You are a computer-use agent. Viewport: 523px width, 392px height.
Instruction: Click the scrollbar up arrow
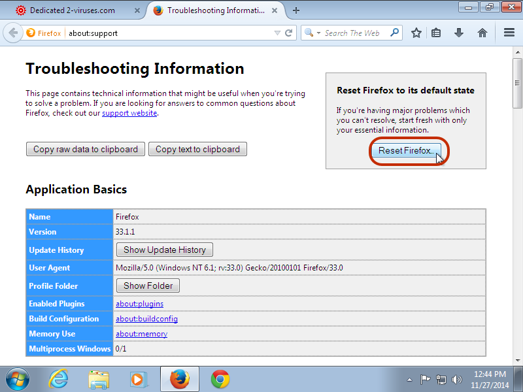click(x=518, y=52)
